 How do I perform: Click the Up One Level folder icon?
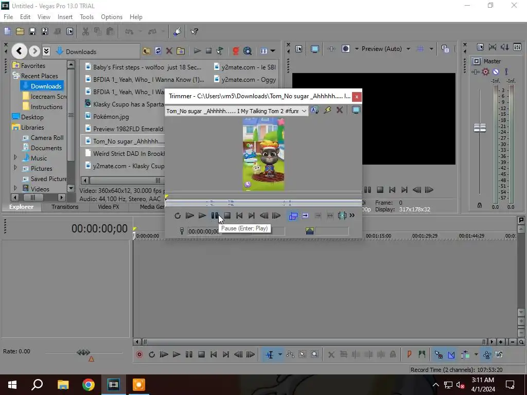pos(146,51)
